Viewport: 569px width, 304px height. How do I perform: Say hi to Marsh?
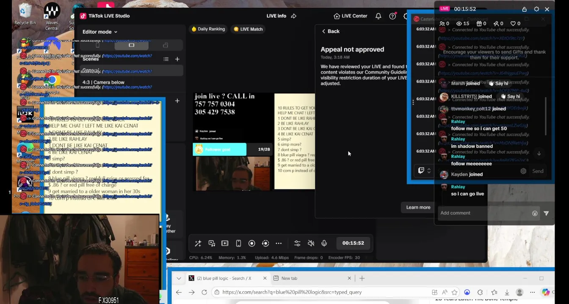[498, 84]
